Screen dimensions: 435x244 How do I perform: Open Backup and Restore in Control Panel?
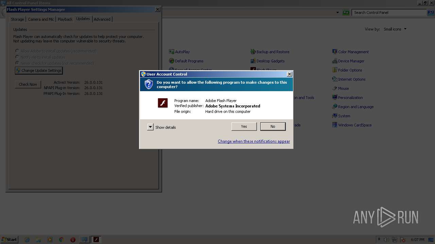(x=270, y=52)
